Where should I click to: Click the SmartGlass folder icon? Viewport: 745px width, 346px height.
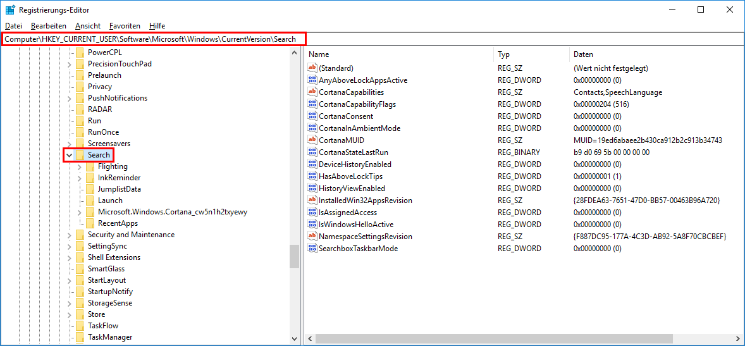(80, 269)
